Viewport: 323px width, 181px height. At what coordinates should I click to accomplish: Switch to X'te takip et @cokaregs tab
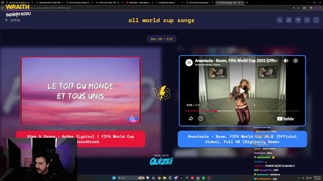(199, 3)
